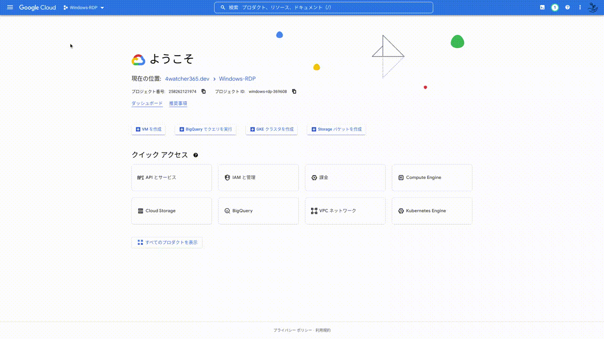Click Storage バケットを作成 button
The width and height of the screenshot is (604, 339).
point(336,129)
